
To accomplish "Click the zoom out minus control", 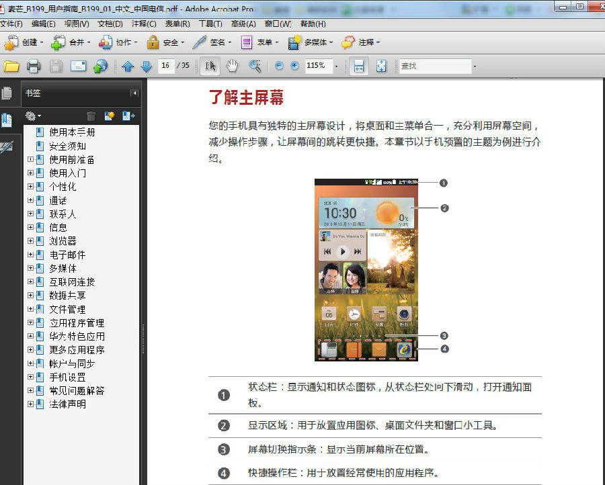I will click(278, 66).
